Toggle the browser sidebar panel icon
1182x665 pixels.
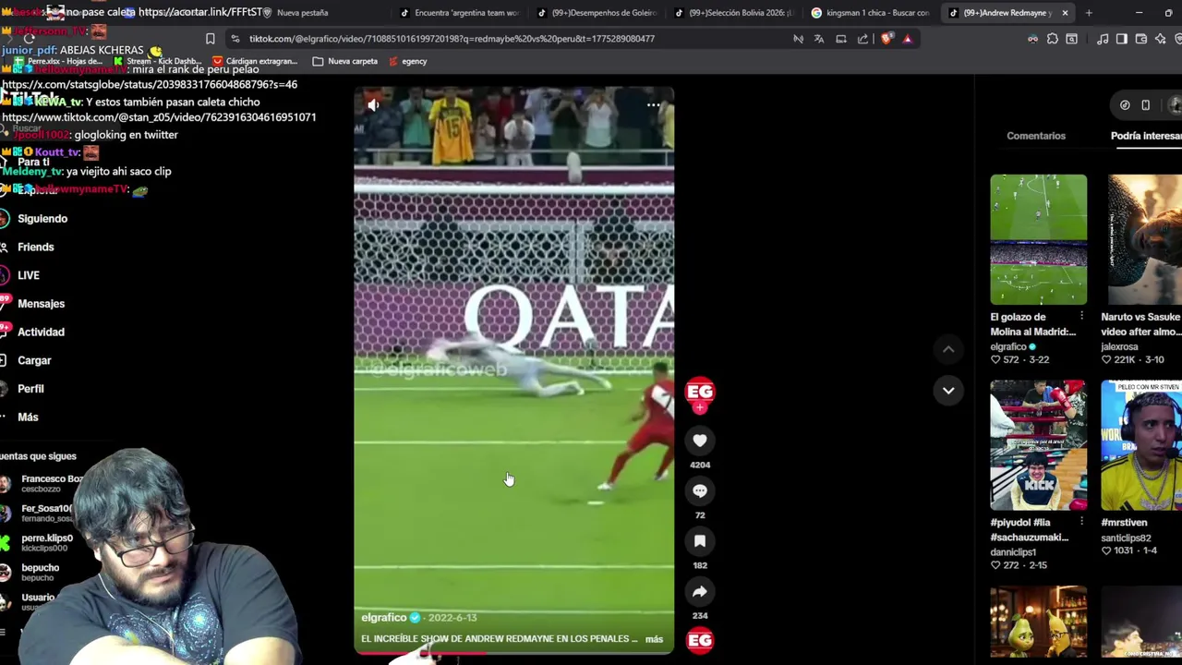pyautogui.click(x=1122, y=39)
